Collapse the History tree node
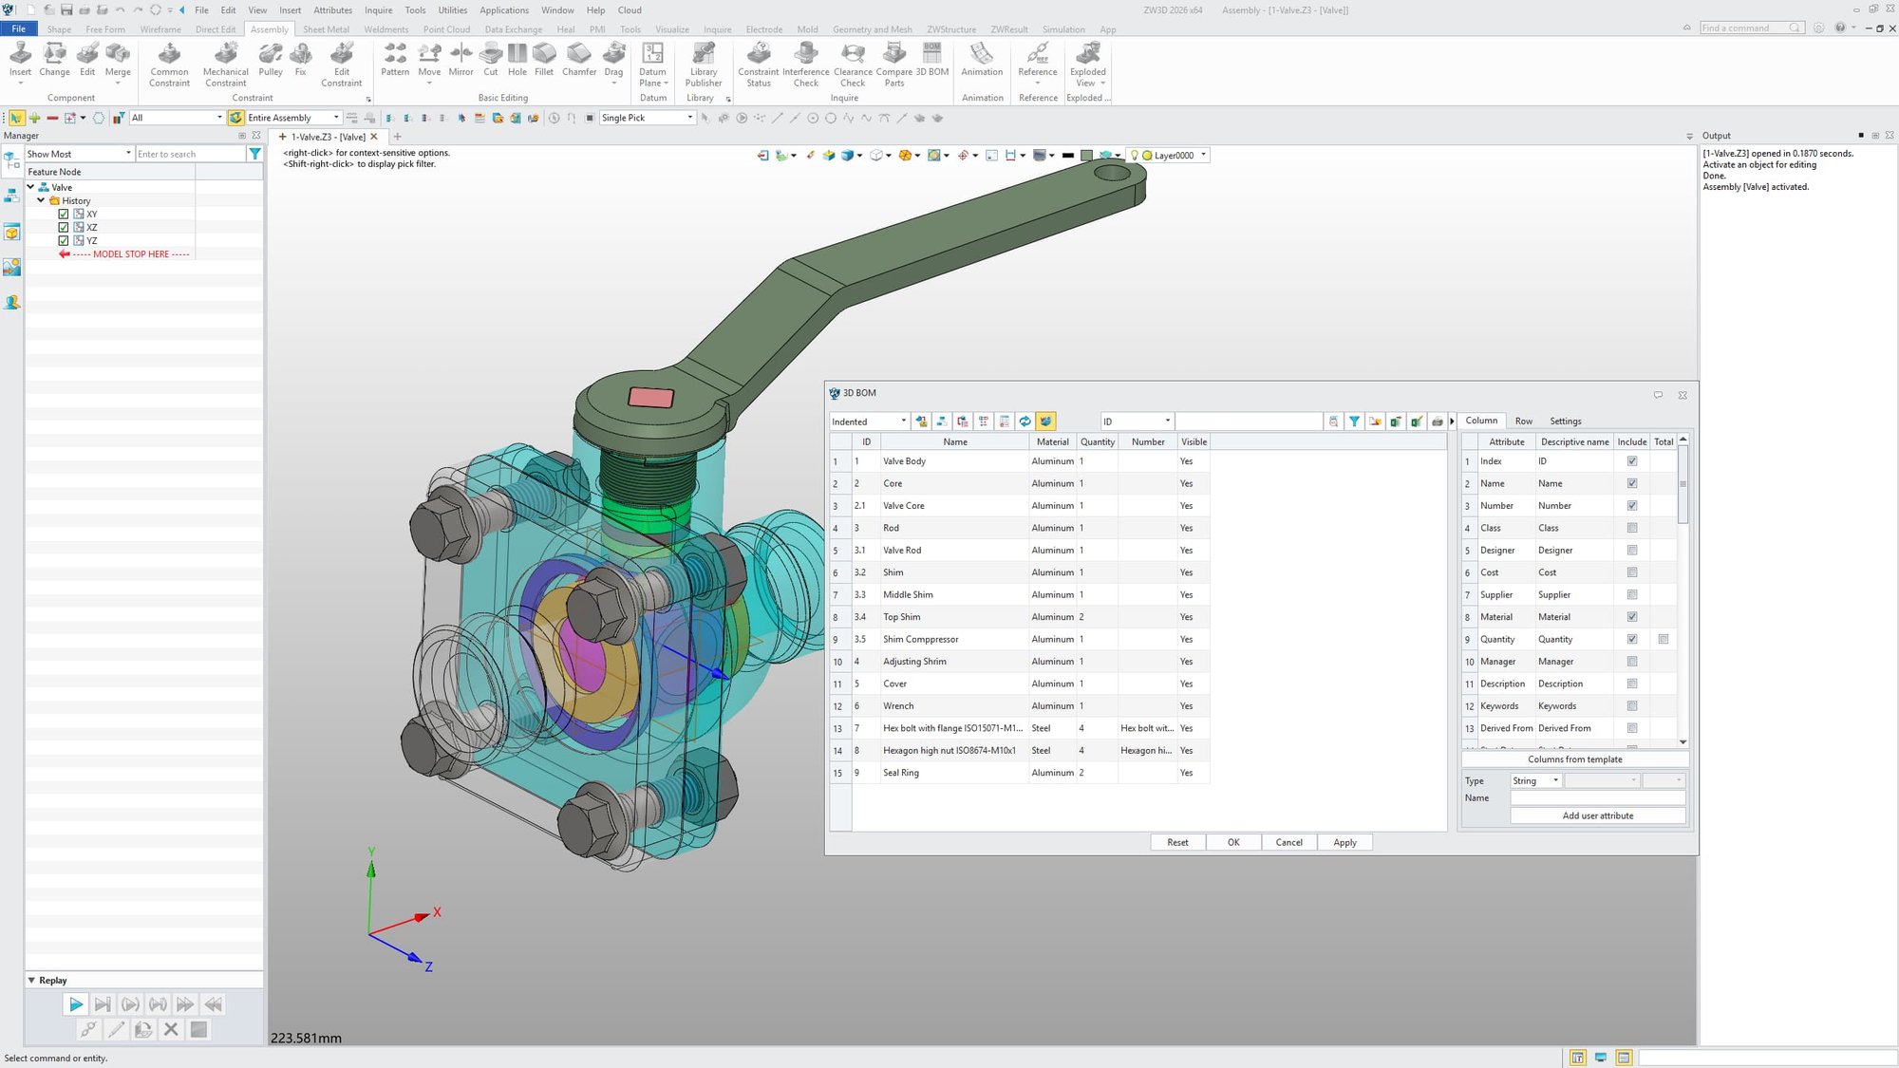1899x1068 pixels. (41, 200)
